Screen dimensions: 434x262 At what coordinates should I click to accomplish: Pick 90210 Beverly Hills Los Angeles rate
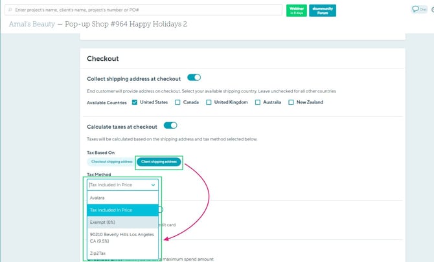click(122, 236)
